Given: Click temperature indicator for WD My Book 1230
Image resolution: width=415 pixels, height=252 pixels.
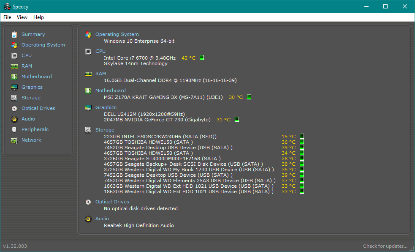Looking at the screenshot, I should [302, 169].
